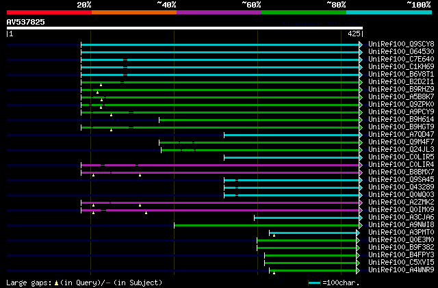Click the red 20% identity legend segment

click(49, 12)
